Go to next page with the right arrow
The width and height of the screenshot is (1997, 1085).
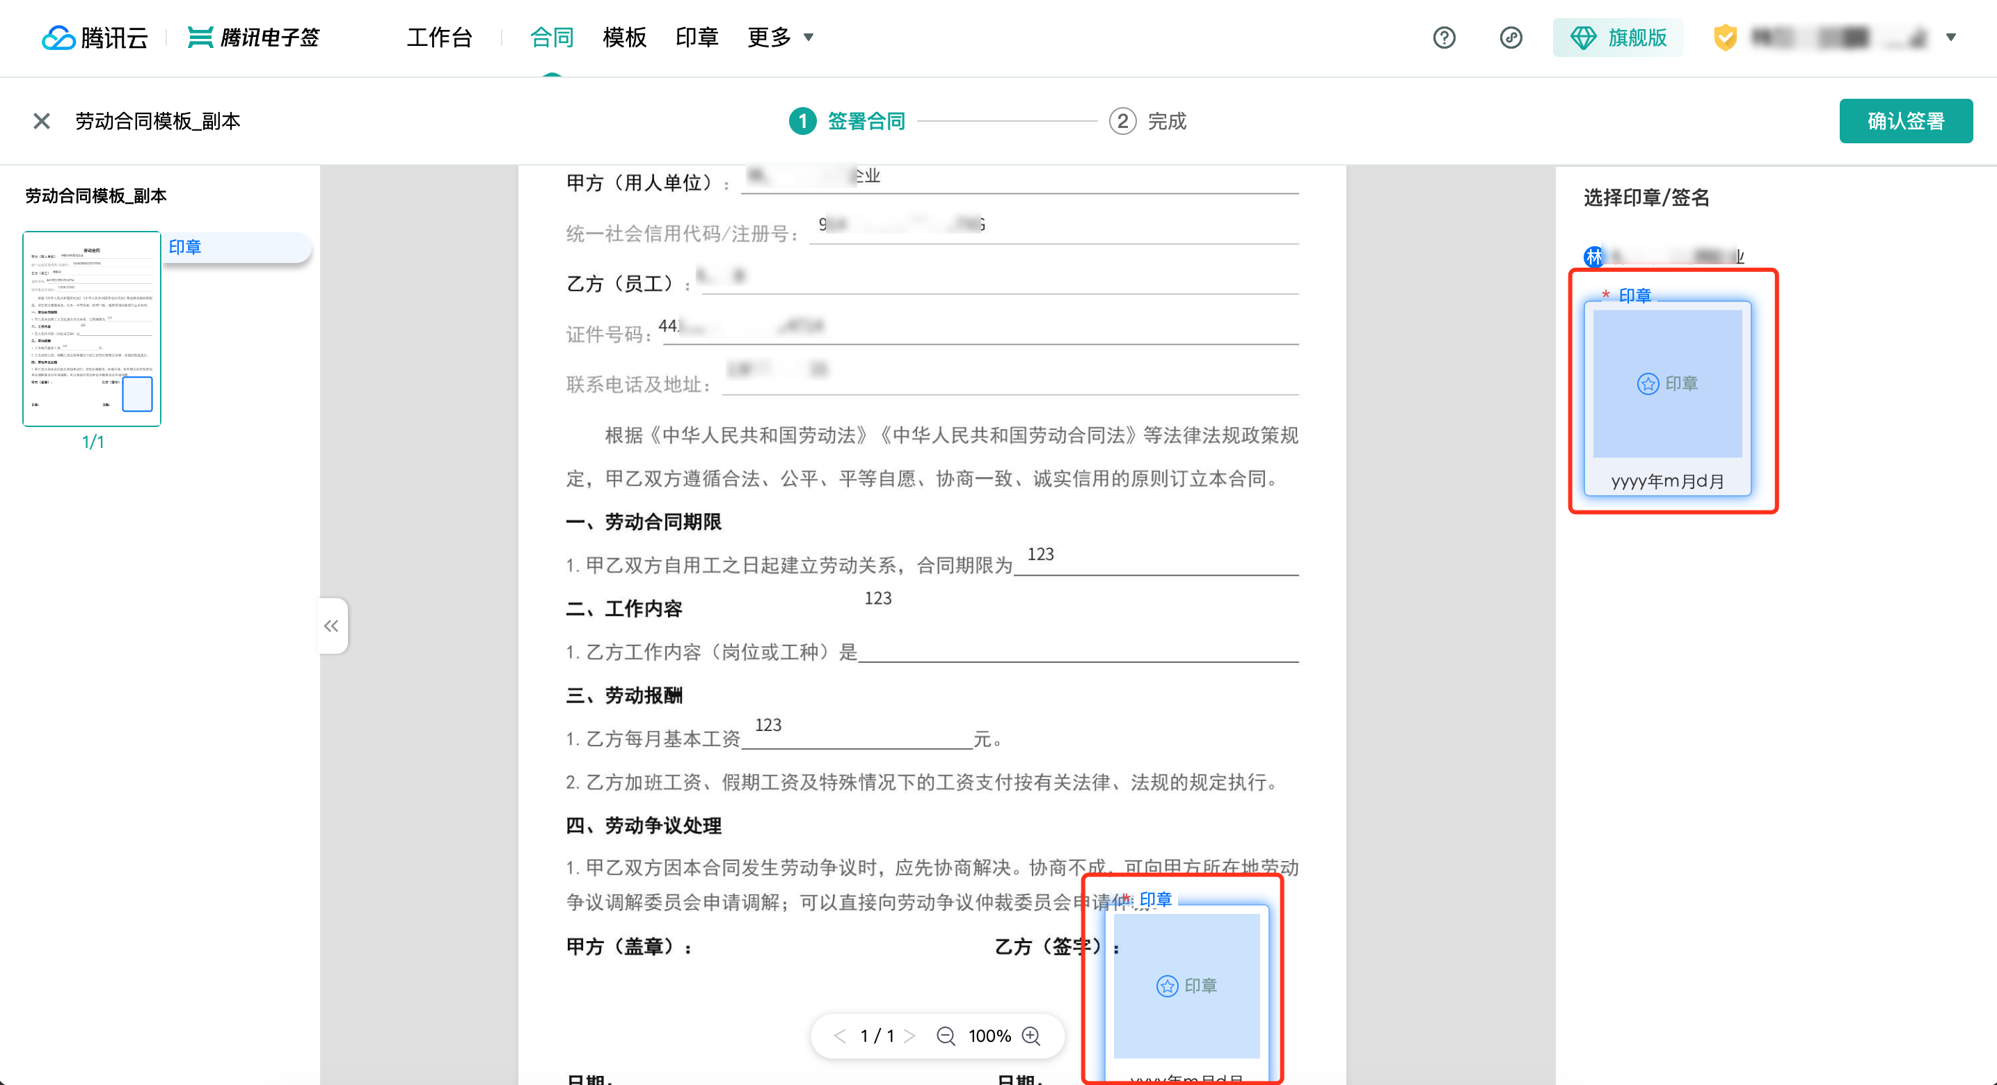[x=912, y=1036]
